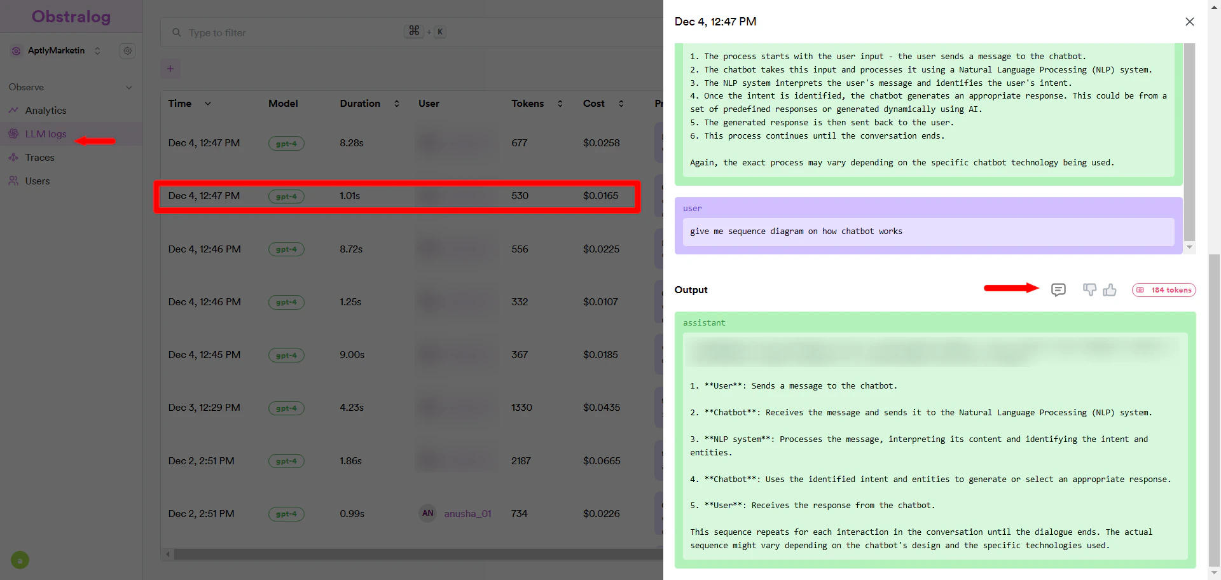Expand the AptlyMarketin project switcher
The image size is (1221, 580).
coord(97,51)
